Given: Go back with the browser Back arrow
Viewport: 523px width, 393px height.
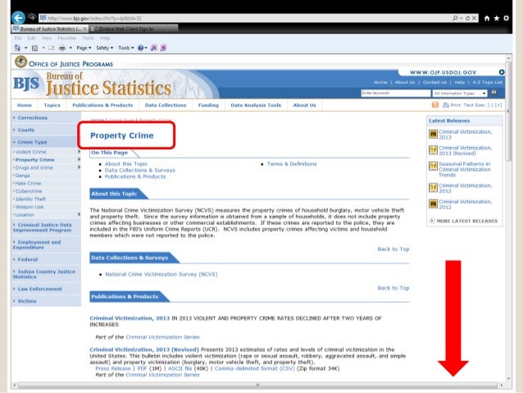Looking at the screenshot, I should (x=18, y=18).
